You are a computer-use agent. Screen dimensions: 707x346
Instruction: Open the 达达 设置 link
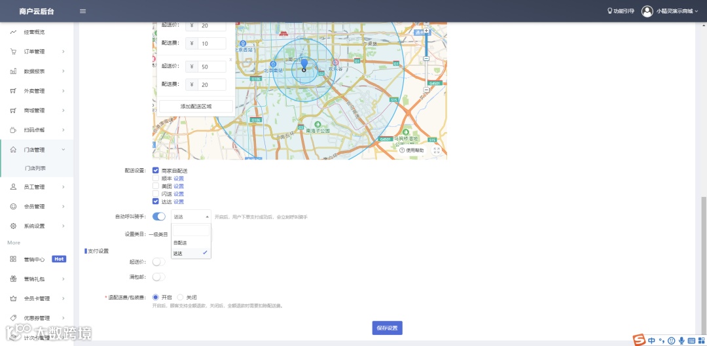(x=179, y=201)
